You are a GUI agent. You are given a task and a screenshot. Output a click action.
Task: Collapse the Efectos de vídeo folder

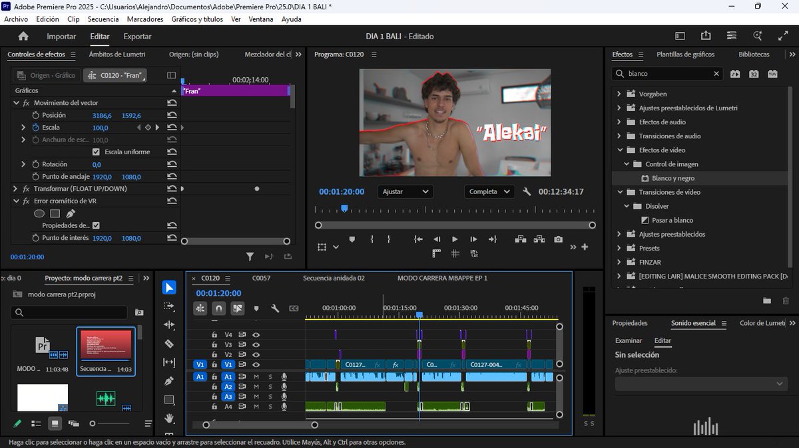click(x=620, y=150)
